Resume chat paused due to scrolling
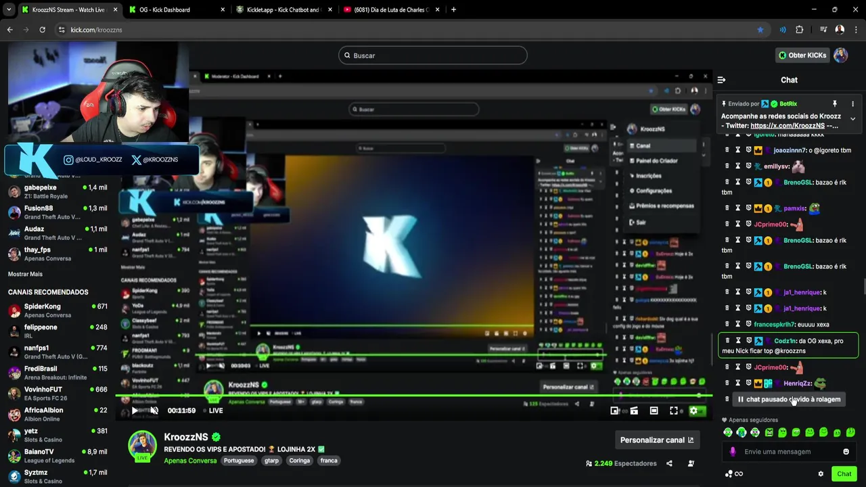Image resolution: width=866 pixels, height=487 pixels. (x=788, y=400)
